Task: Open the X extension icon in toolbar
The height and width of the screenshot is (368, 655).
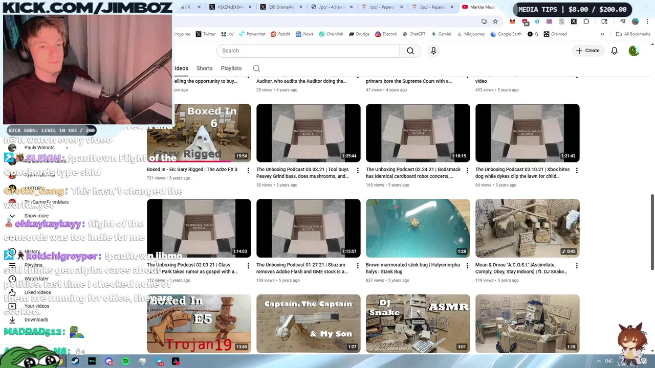Action: point(574,21)
